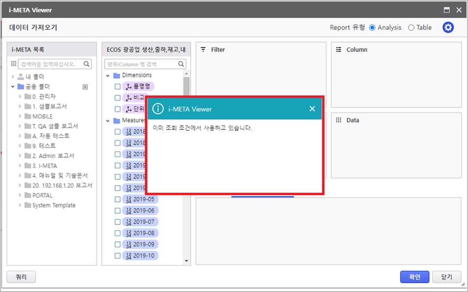Image resolution: width=468 pixels, height=292 pixels.
Task: Click the 내 폴더 user folder icon
Action: point(21,77)
